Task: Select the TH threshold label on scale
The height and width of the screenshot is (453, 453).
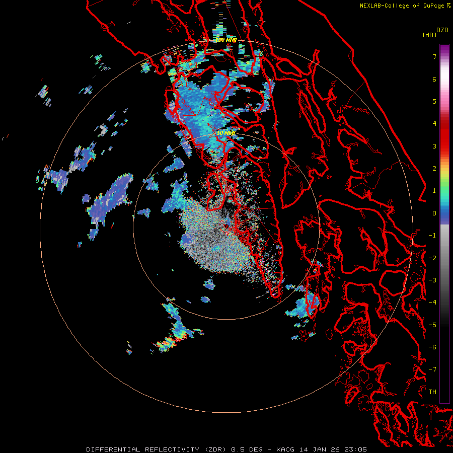Action: click(x=432, y=392)
